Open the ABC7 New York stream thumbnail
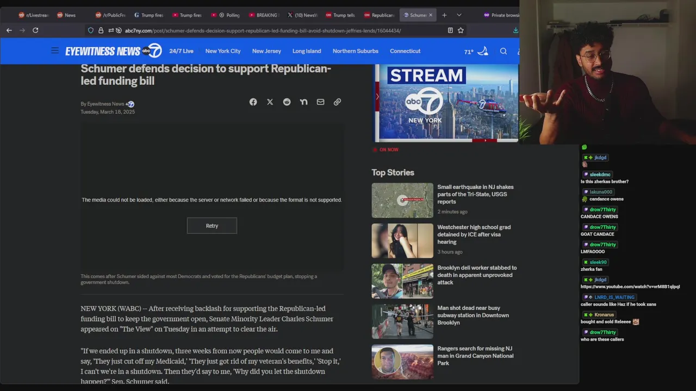The width and height of the screenshot is (696, 391). pyautogui.click(x=446, y=103)
